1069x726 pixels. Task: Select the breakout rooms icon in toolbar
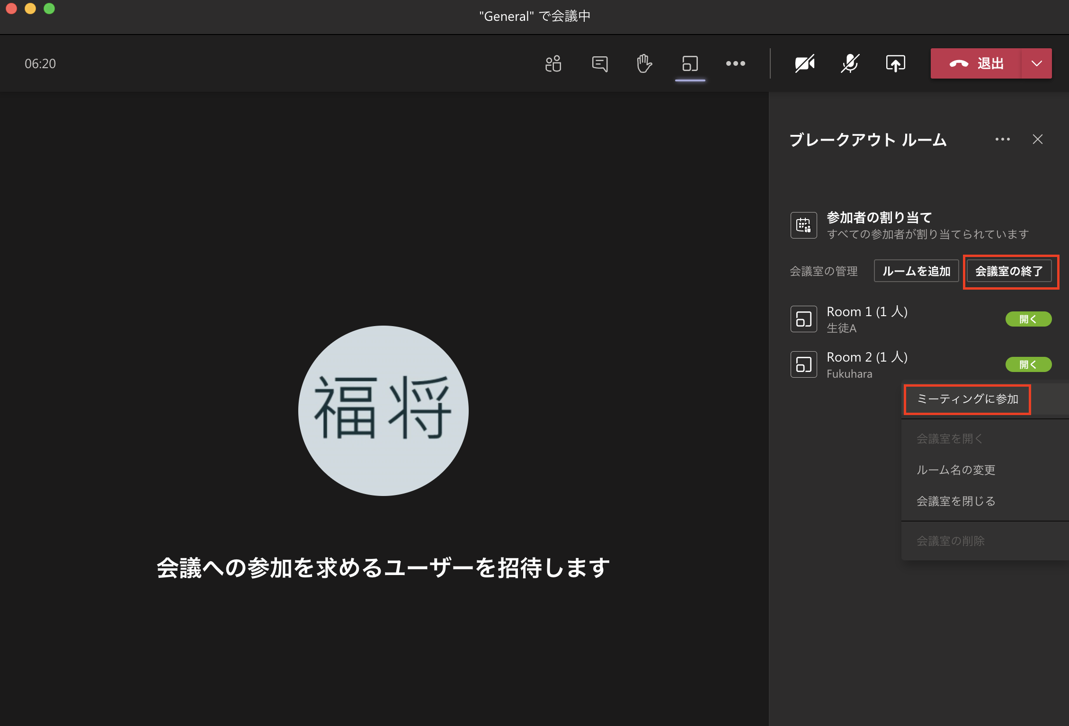(689, 63)
